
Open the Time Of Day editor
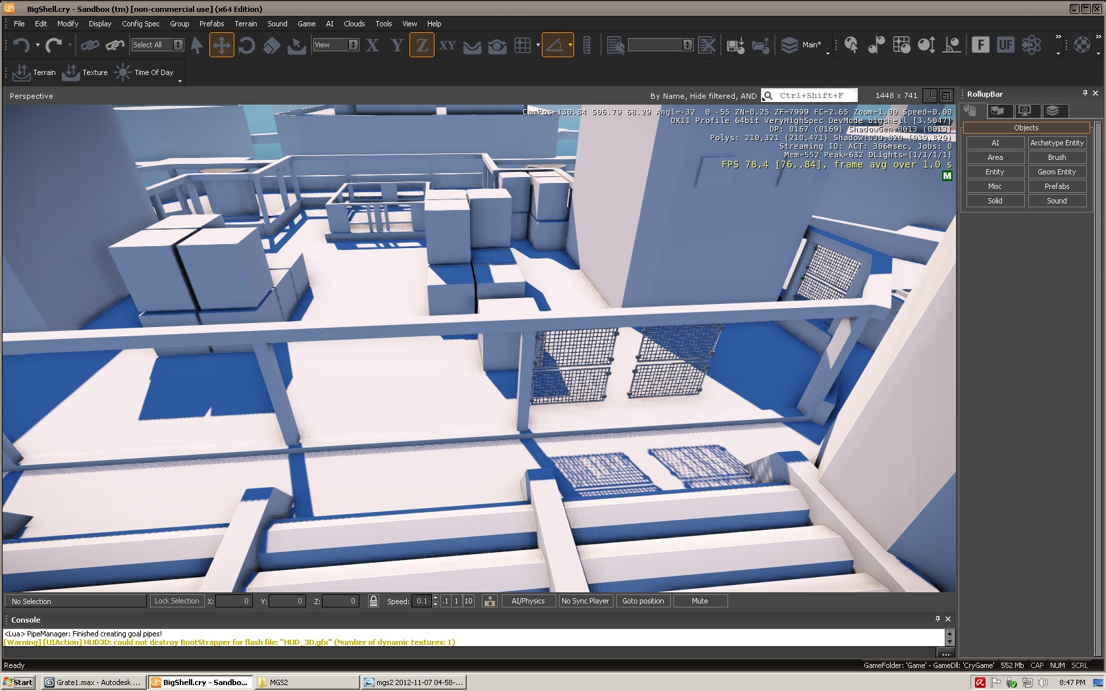[145, 72]
